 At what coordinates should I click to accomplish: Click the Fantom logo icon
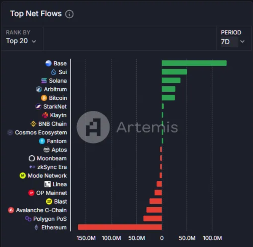tap(42, 141)
